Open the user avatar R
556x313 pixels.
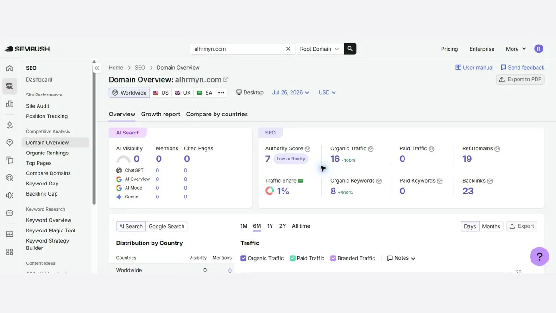tap(538, 49)
